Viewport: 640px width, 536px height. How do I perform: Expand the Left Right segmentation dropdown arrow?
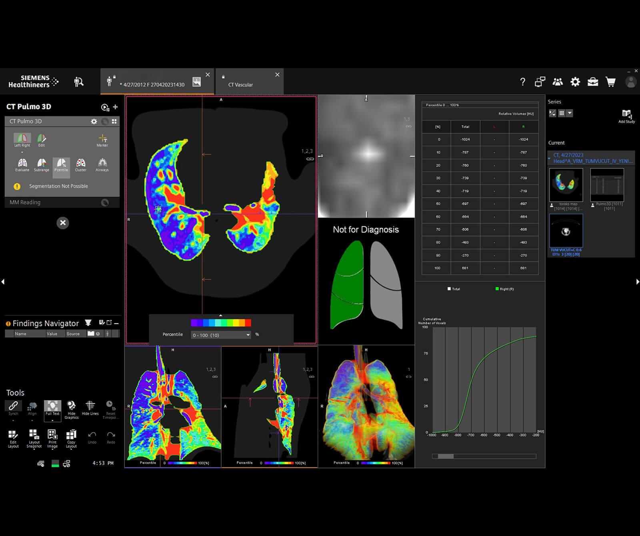pos(22,152)
